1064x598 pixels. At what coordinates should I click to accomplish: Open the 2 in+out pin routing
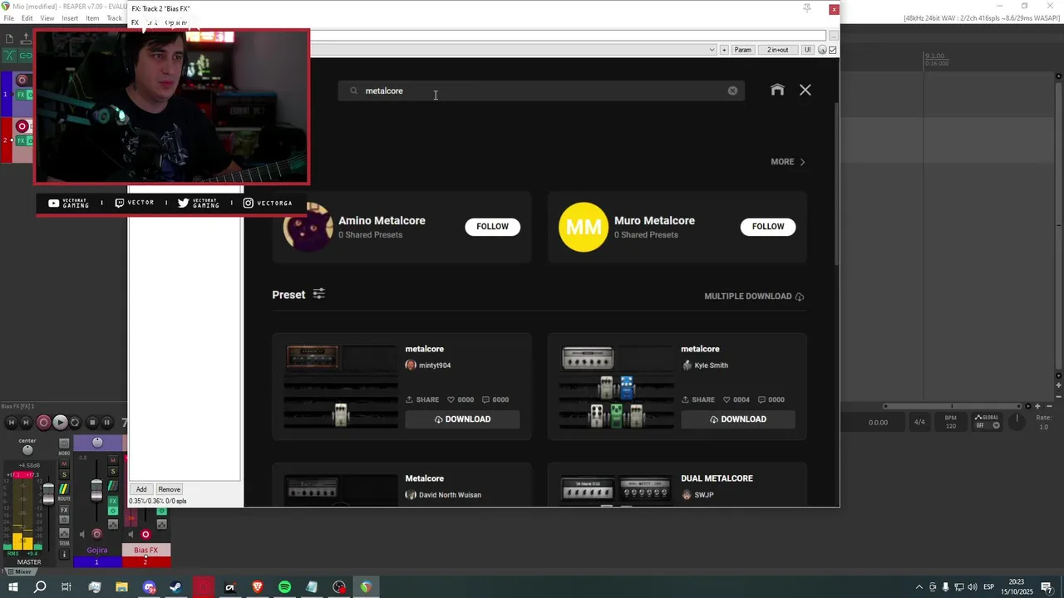pyautogui.click(x=777, y=50)
